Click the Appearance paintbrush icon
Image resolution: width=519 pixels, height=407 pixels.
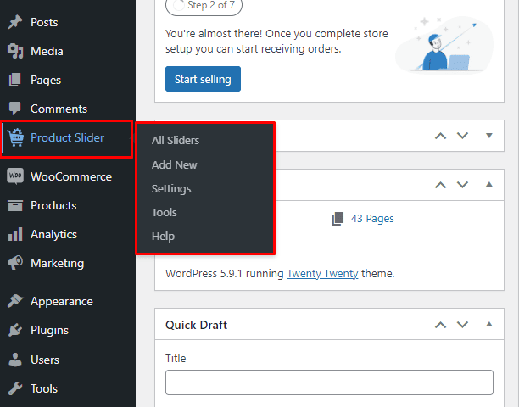pos(14,302)
